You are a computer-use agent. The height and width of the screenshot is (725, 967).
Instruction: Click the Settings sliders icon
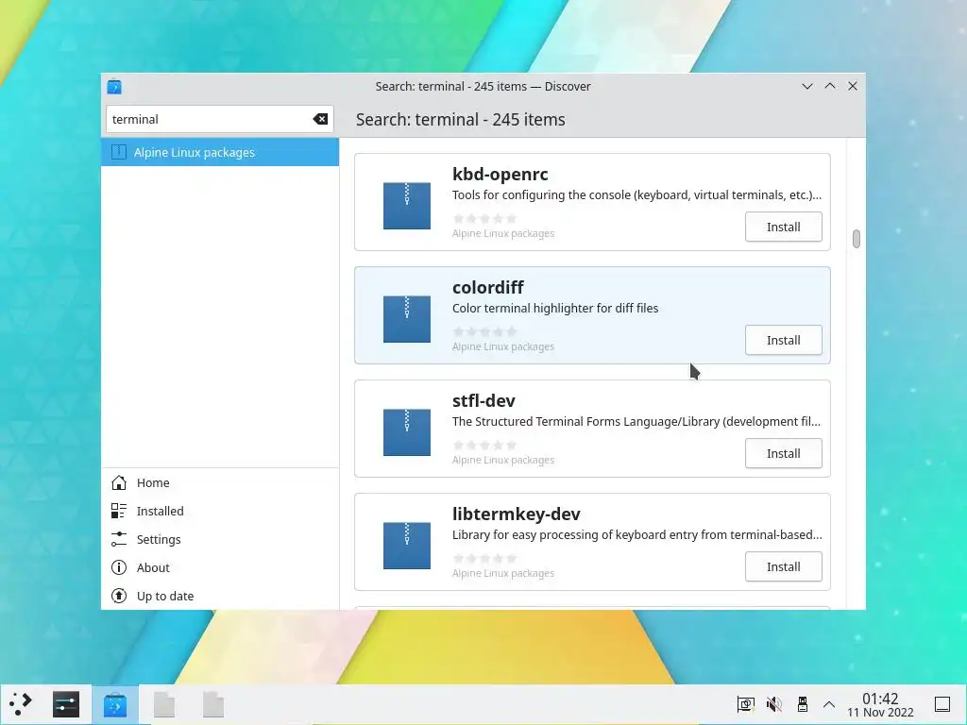coord(119,539)
